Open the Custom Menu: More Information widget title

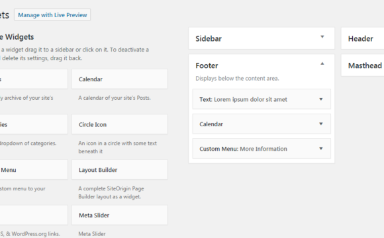(x=243, y=149)
